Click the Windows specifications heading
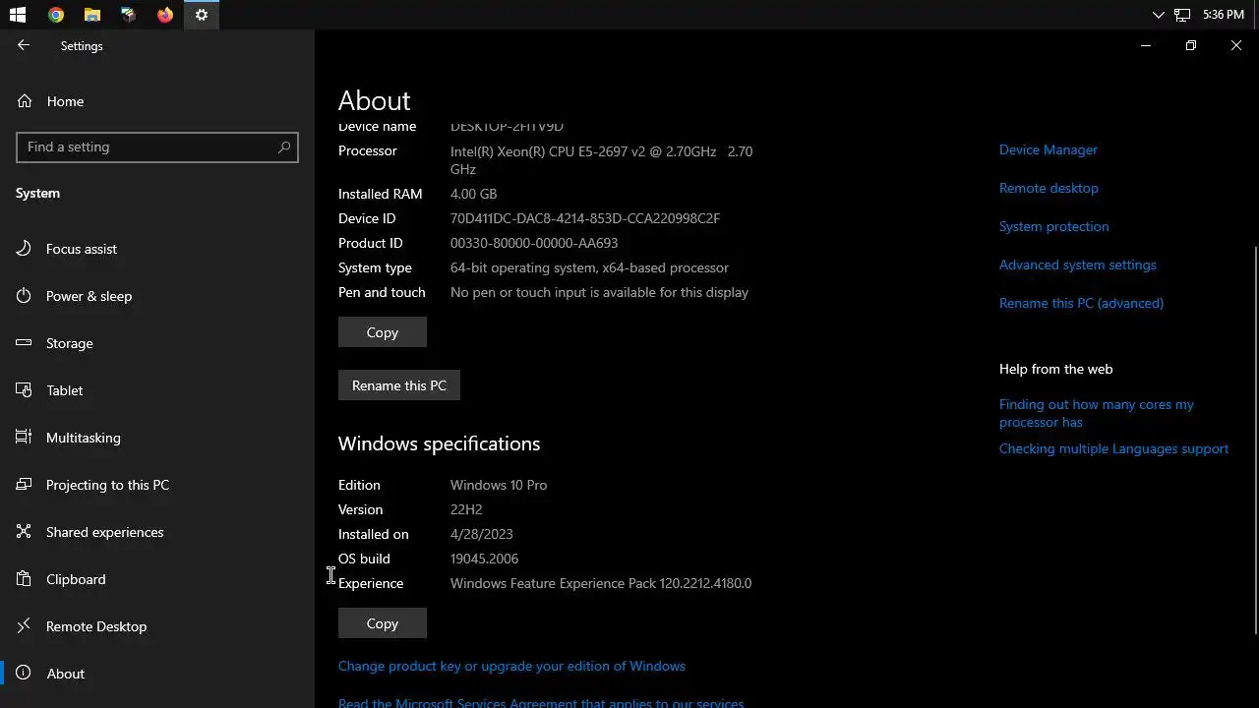The image size is (1259, 708). point(439,443)
